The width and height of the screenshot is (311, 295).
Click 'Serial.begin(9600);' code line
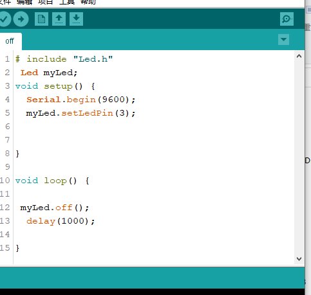click(81, 100)
